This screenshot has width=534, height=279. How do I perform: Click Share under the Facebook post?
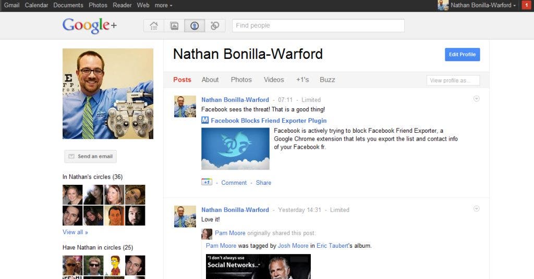point(263,183)
